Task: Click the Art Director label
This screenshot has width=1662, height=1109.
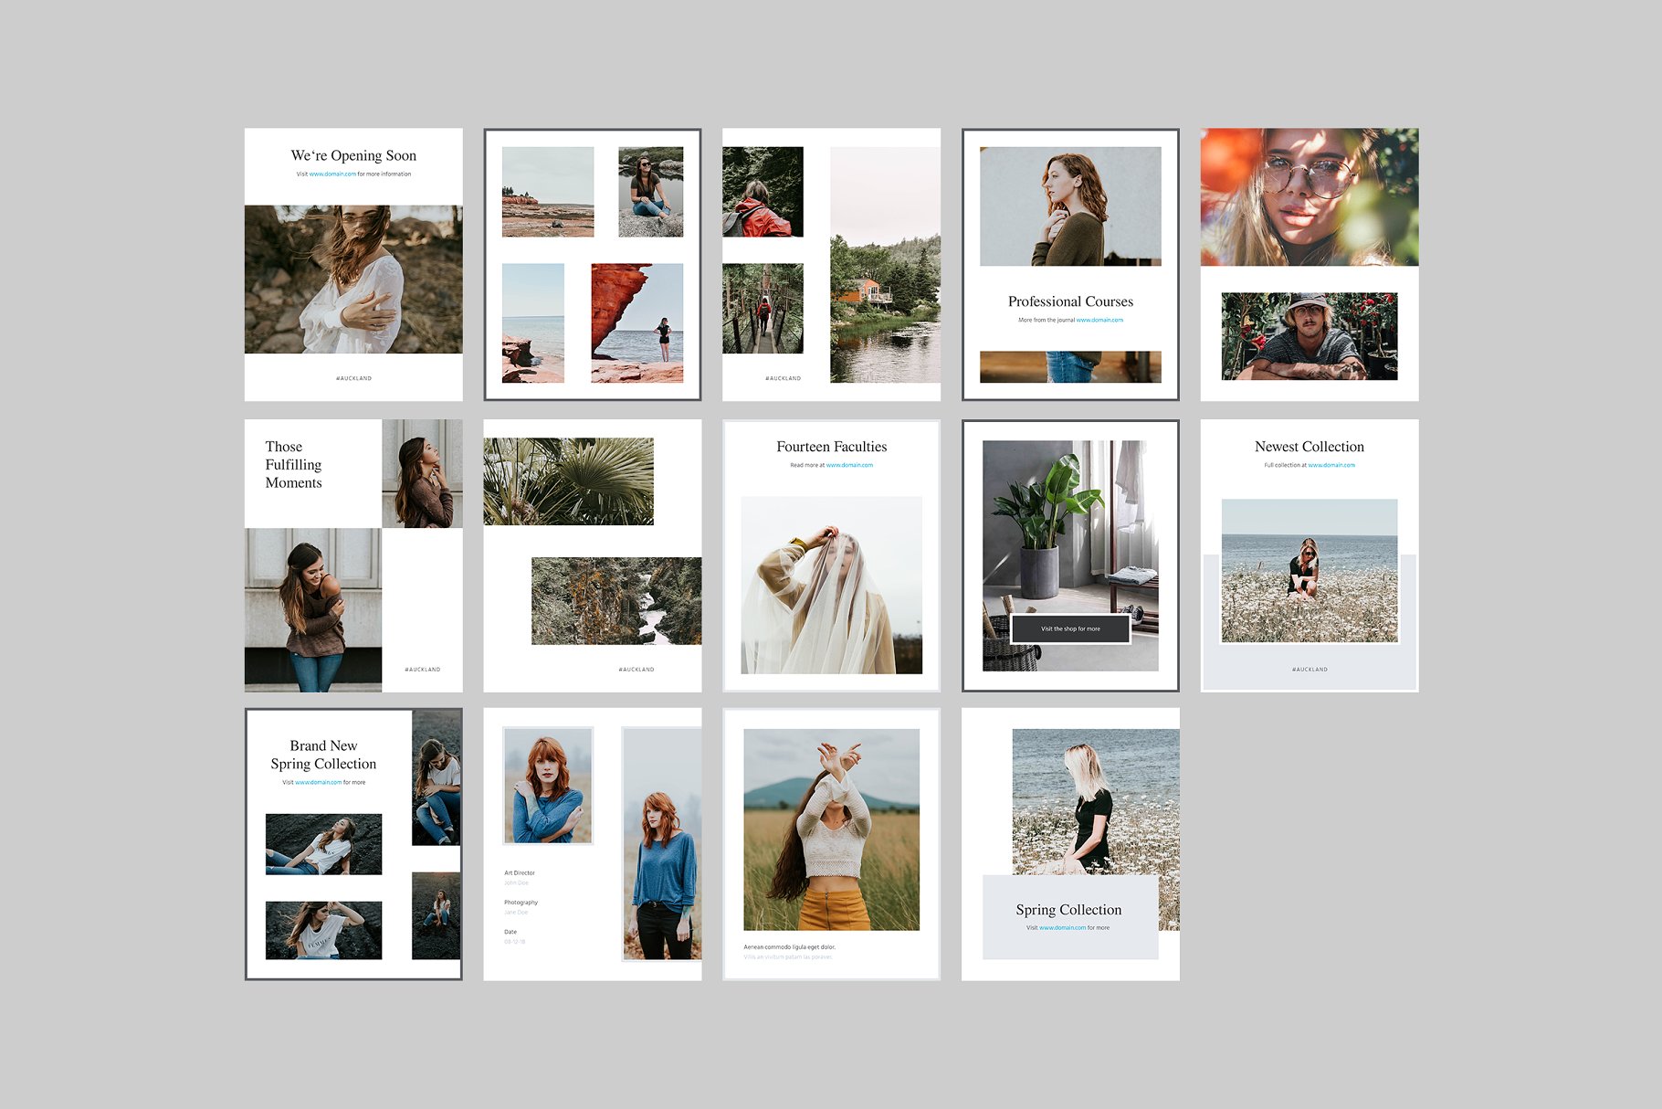Action: 520,873
